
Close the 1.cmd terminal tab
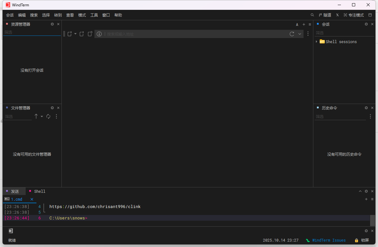[32, 199]
